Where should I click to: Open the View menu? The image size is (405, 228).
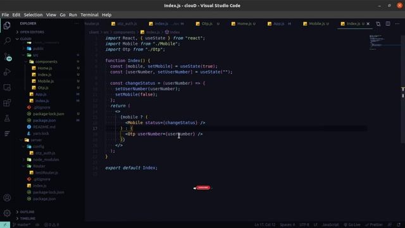(x=51, y=15)
